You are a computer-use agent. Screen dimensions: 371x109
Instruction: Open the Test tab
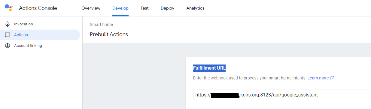pos(144,8)
